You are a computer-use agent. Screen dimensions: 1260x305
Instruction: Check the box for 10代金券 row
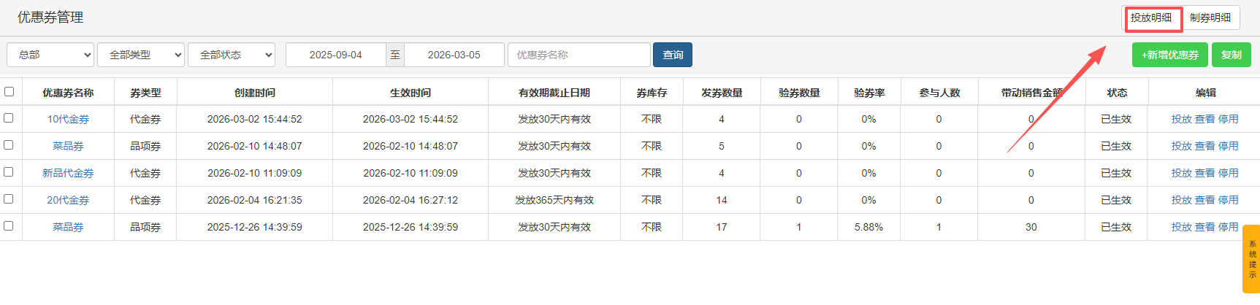(9, 118)
